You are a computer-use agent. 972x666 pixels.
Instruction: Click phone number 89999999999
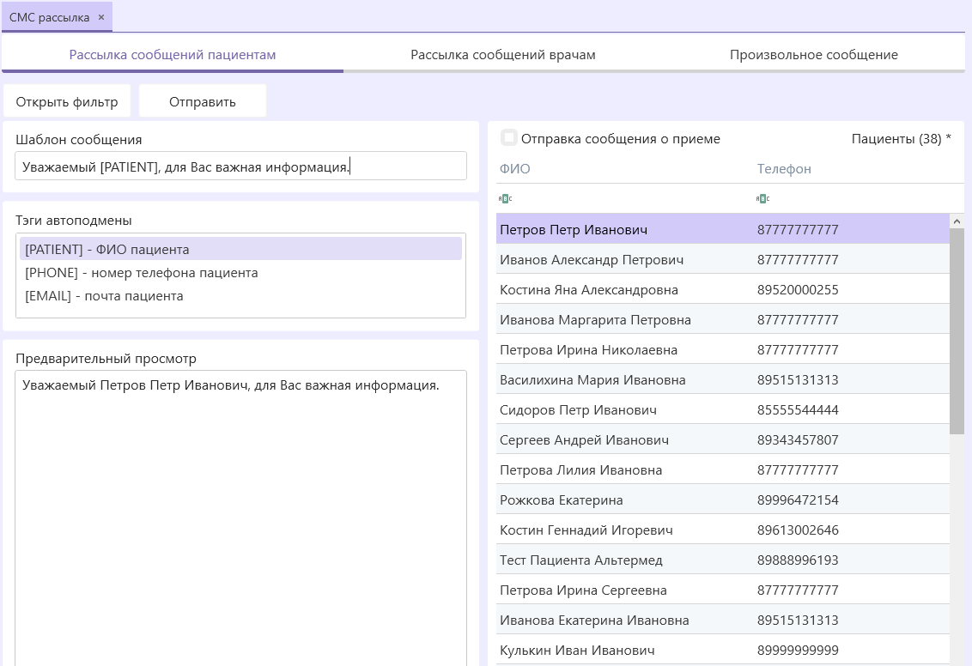pos(797,650)
